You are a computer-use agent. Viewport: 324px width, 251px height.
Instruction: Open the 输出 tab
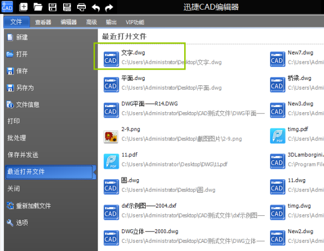pos(111,22)
